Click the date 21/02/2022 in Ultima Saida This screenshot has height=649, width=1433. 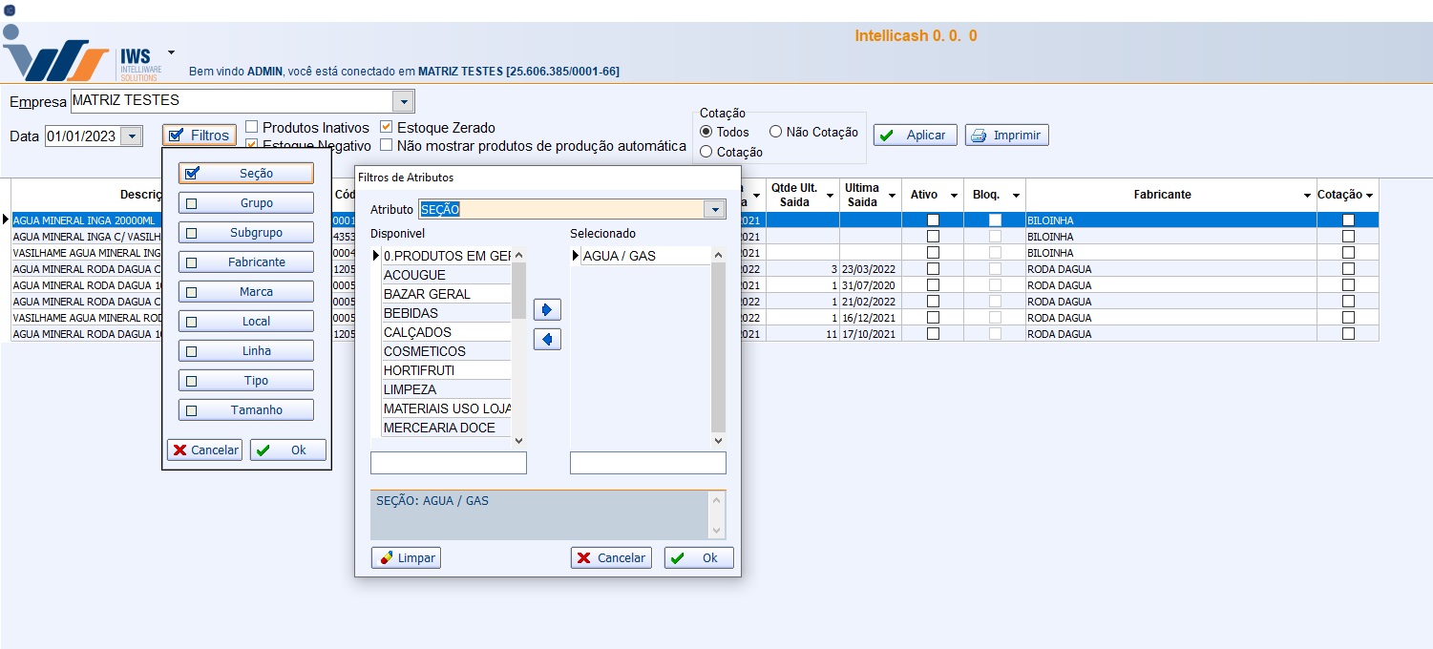click(871, 302)
